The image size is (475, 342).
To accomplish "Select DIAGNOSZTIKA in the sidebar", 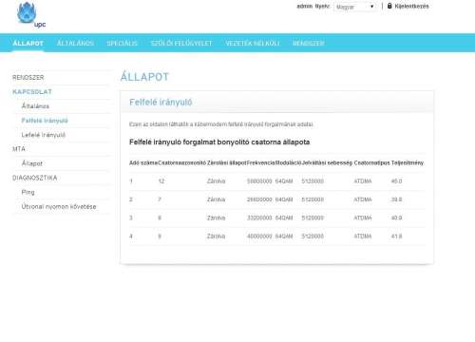I will tap(35, 178).
